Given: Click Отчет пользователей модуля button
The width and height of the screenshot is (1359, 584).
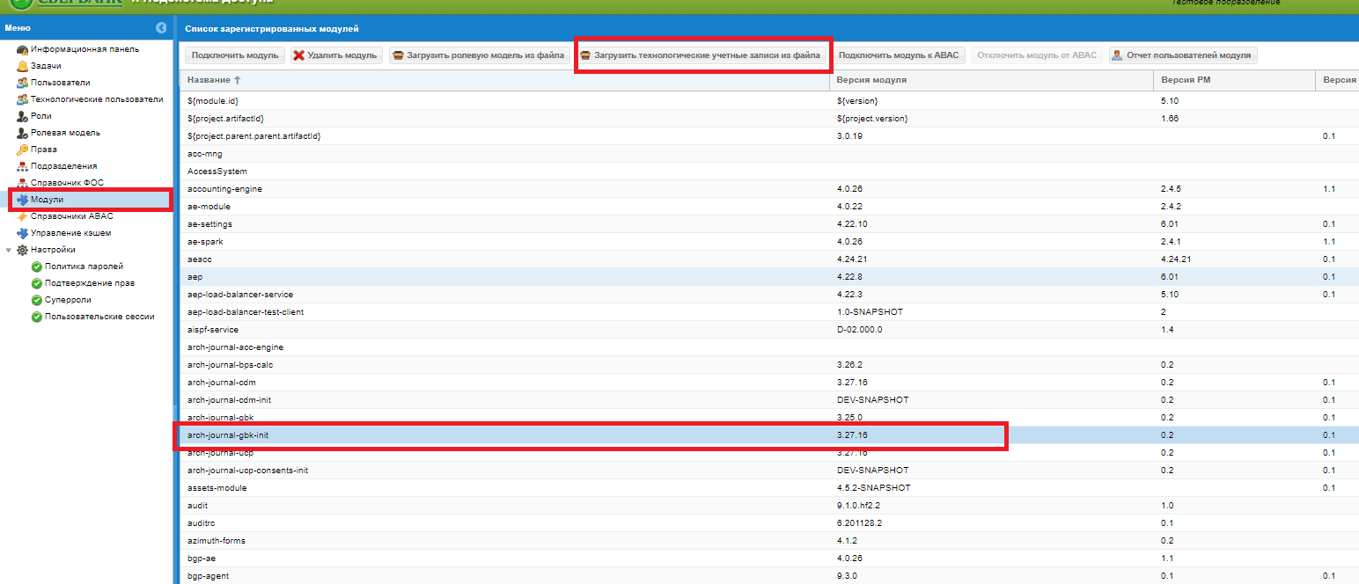Looking at the screenshot, I should 1182,55.
